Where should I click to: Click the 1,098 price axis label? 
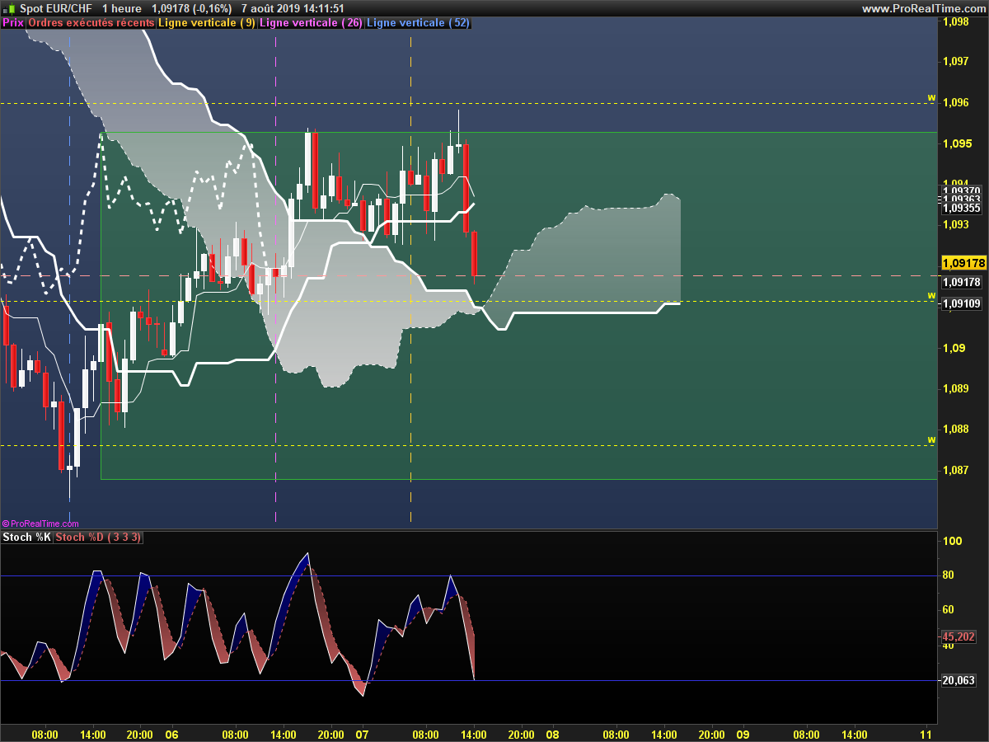click(955, 21)
